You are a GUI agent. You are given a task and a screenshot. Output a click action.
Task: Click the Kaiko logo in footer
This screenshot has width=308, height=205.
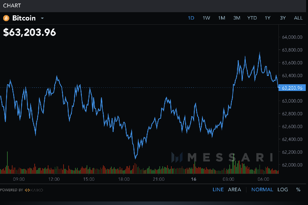34,190
